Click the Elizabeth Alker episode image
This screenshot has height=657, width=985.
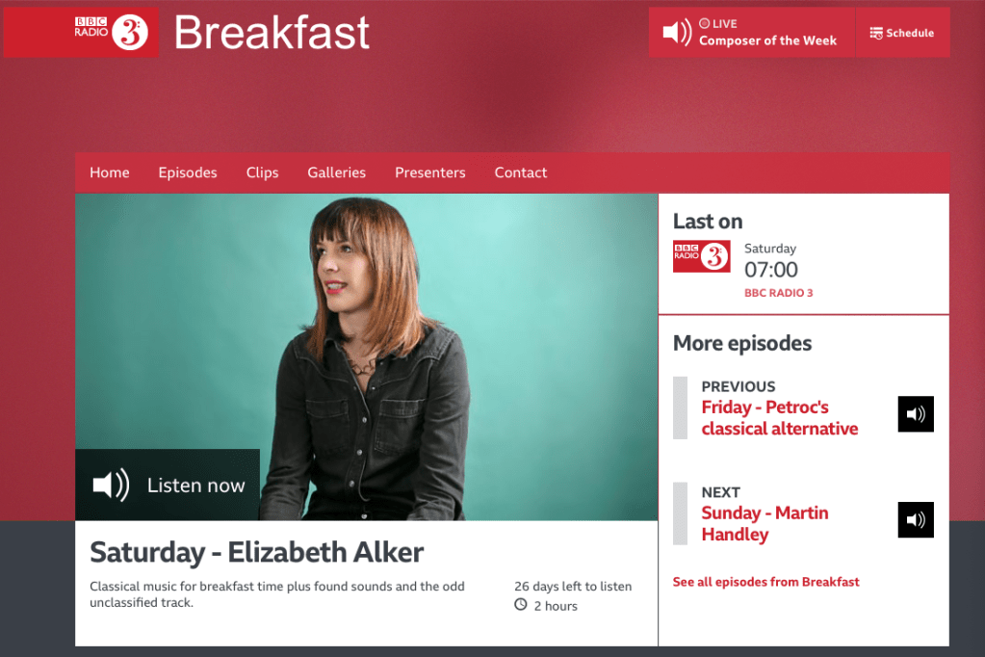pos(366,356)
